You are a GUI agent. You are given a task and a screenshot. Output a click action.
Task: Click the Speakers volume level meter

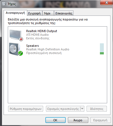[102, 49]
